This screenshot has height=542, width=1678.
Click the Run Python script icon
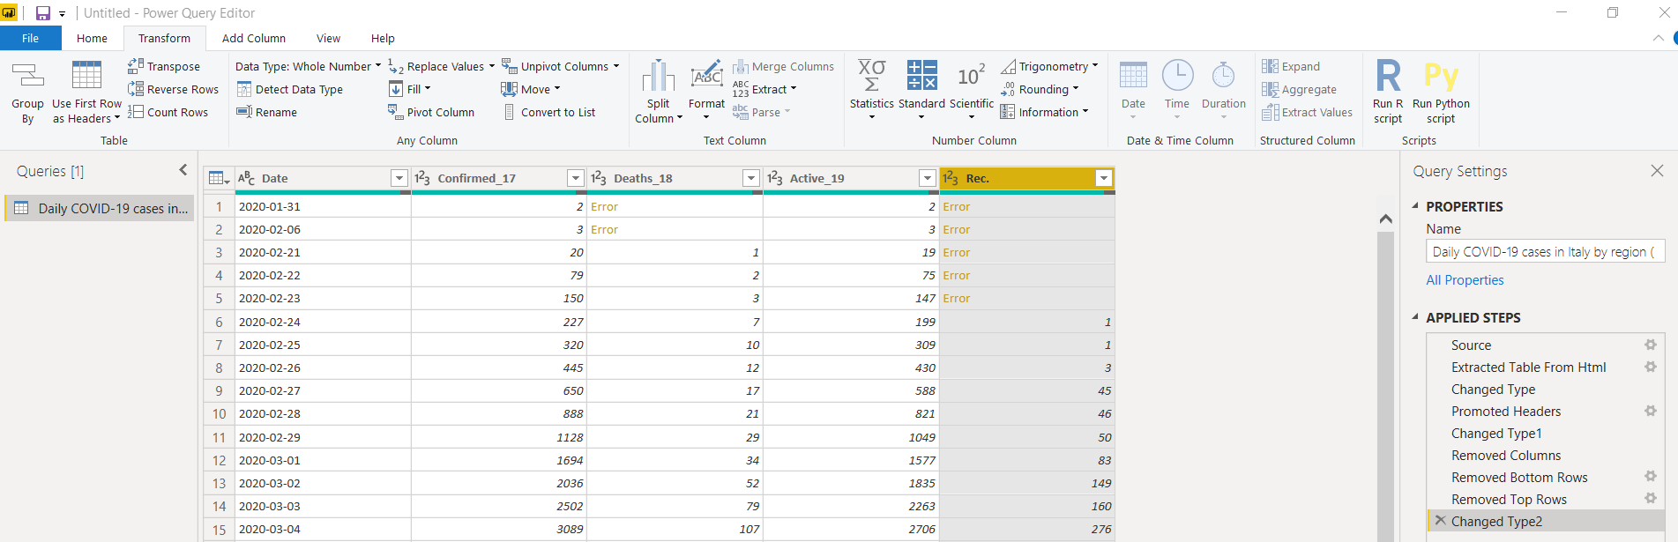[1440, 77]
